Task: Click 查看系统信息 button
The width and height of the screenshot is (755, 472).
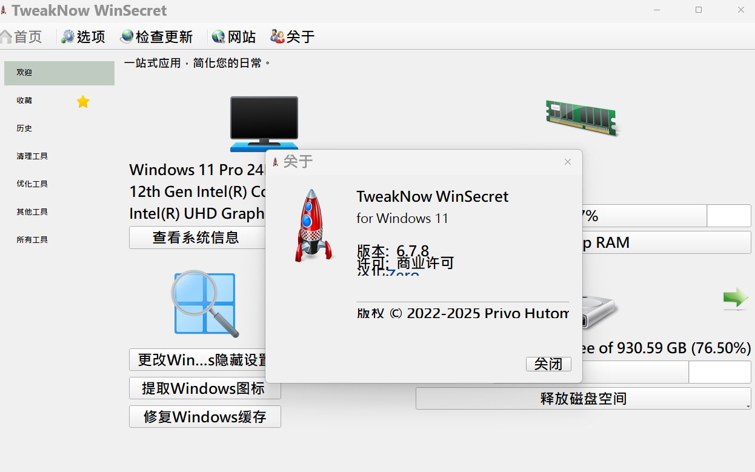Action: [196, 238]
